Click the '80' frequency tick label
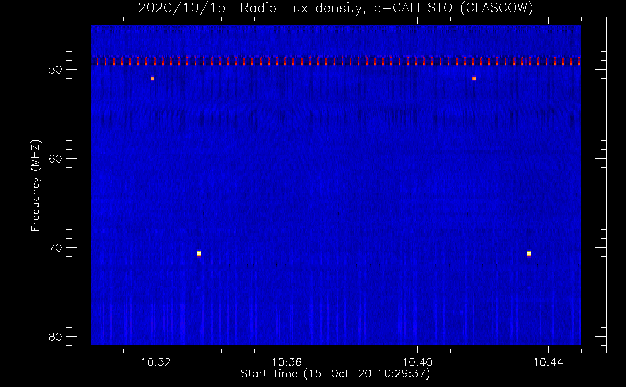The height and width of the screenshot is (387, 626). (x=55, y=337)
